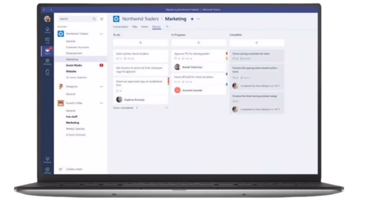The image size is (369, 207).
Task: Open the Files icon in sidebar
Action: (47, 72)
